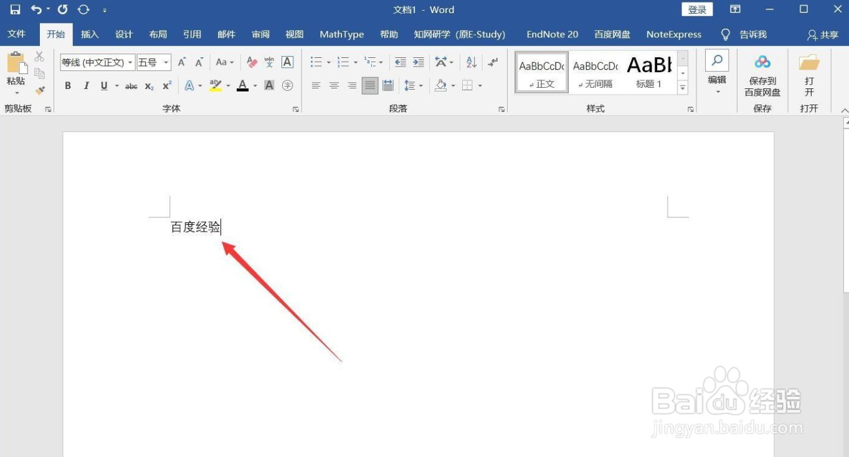Click the distributed alignment icon
Screen dimensions: 849x457
click(x=387, y=85)
